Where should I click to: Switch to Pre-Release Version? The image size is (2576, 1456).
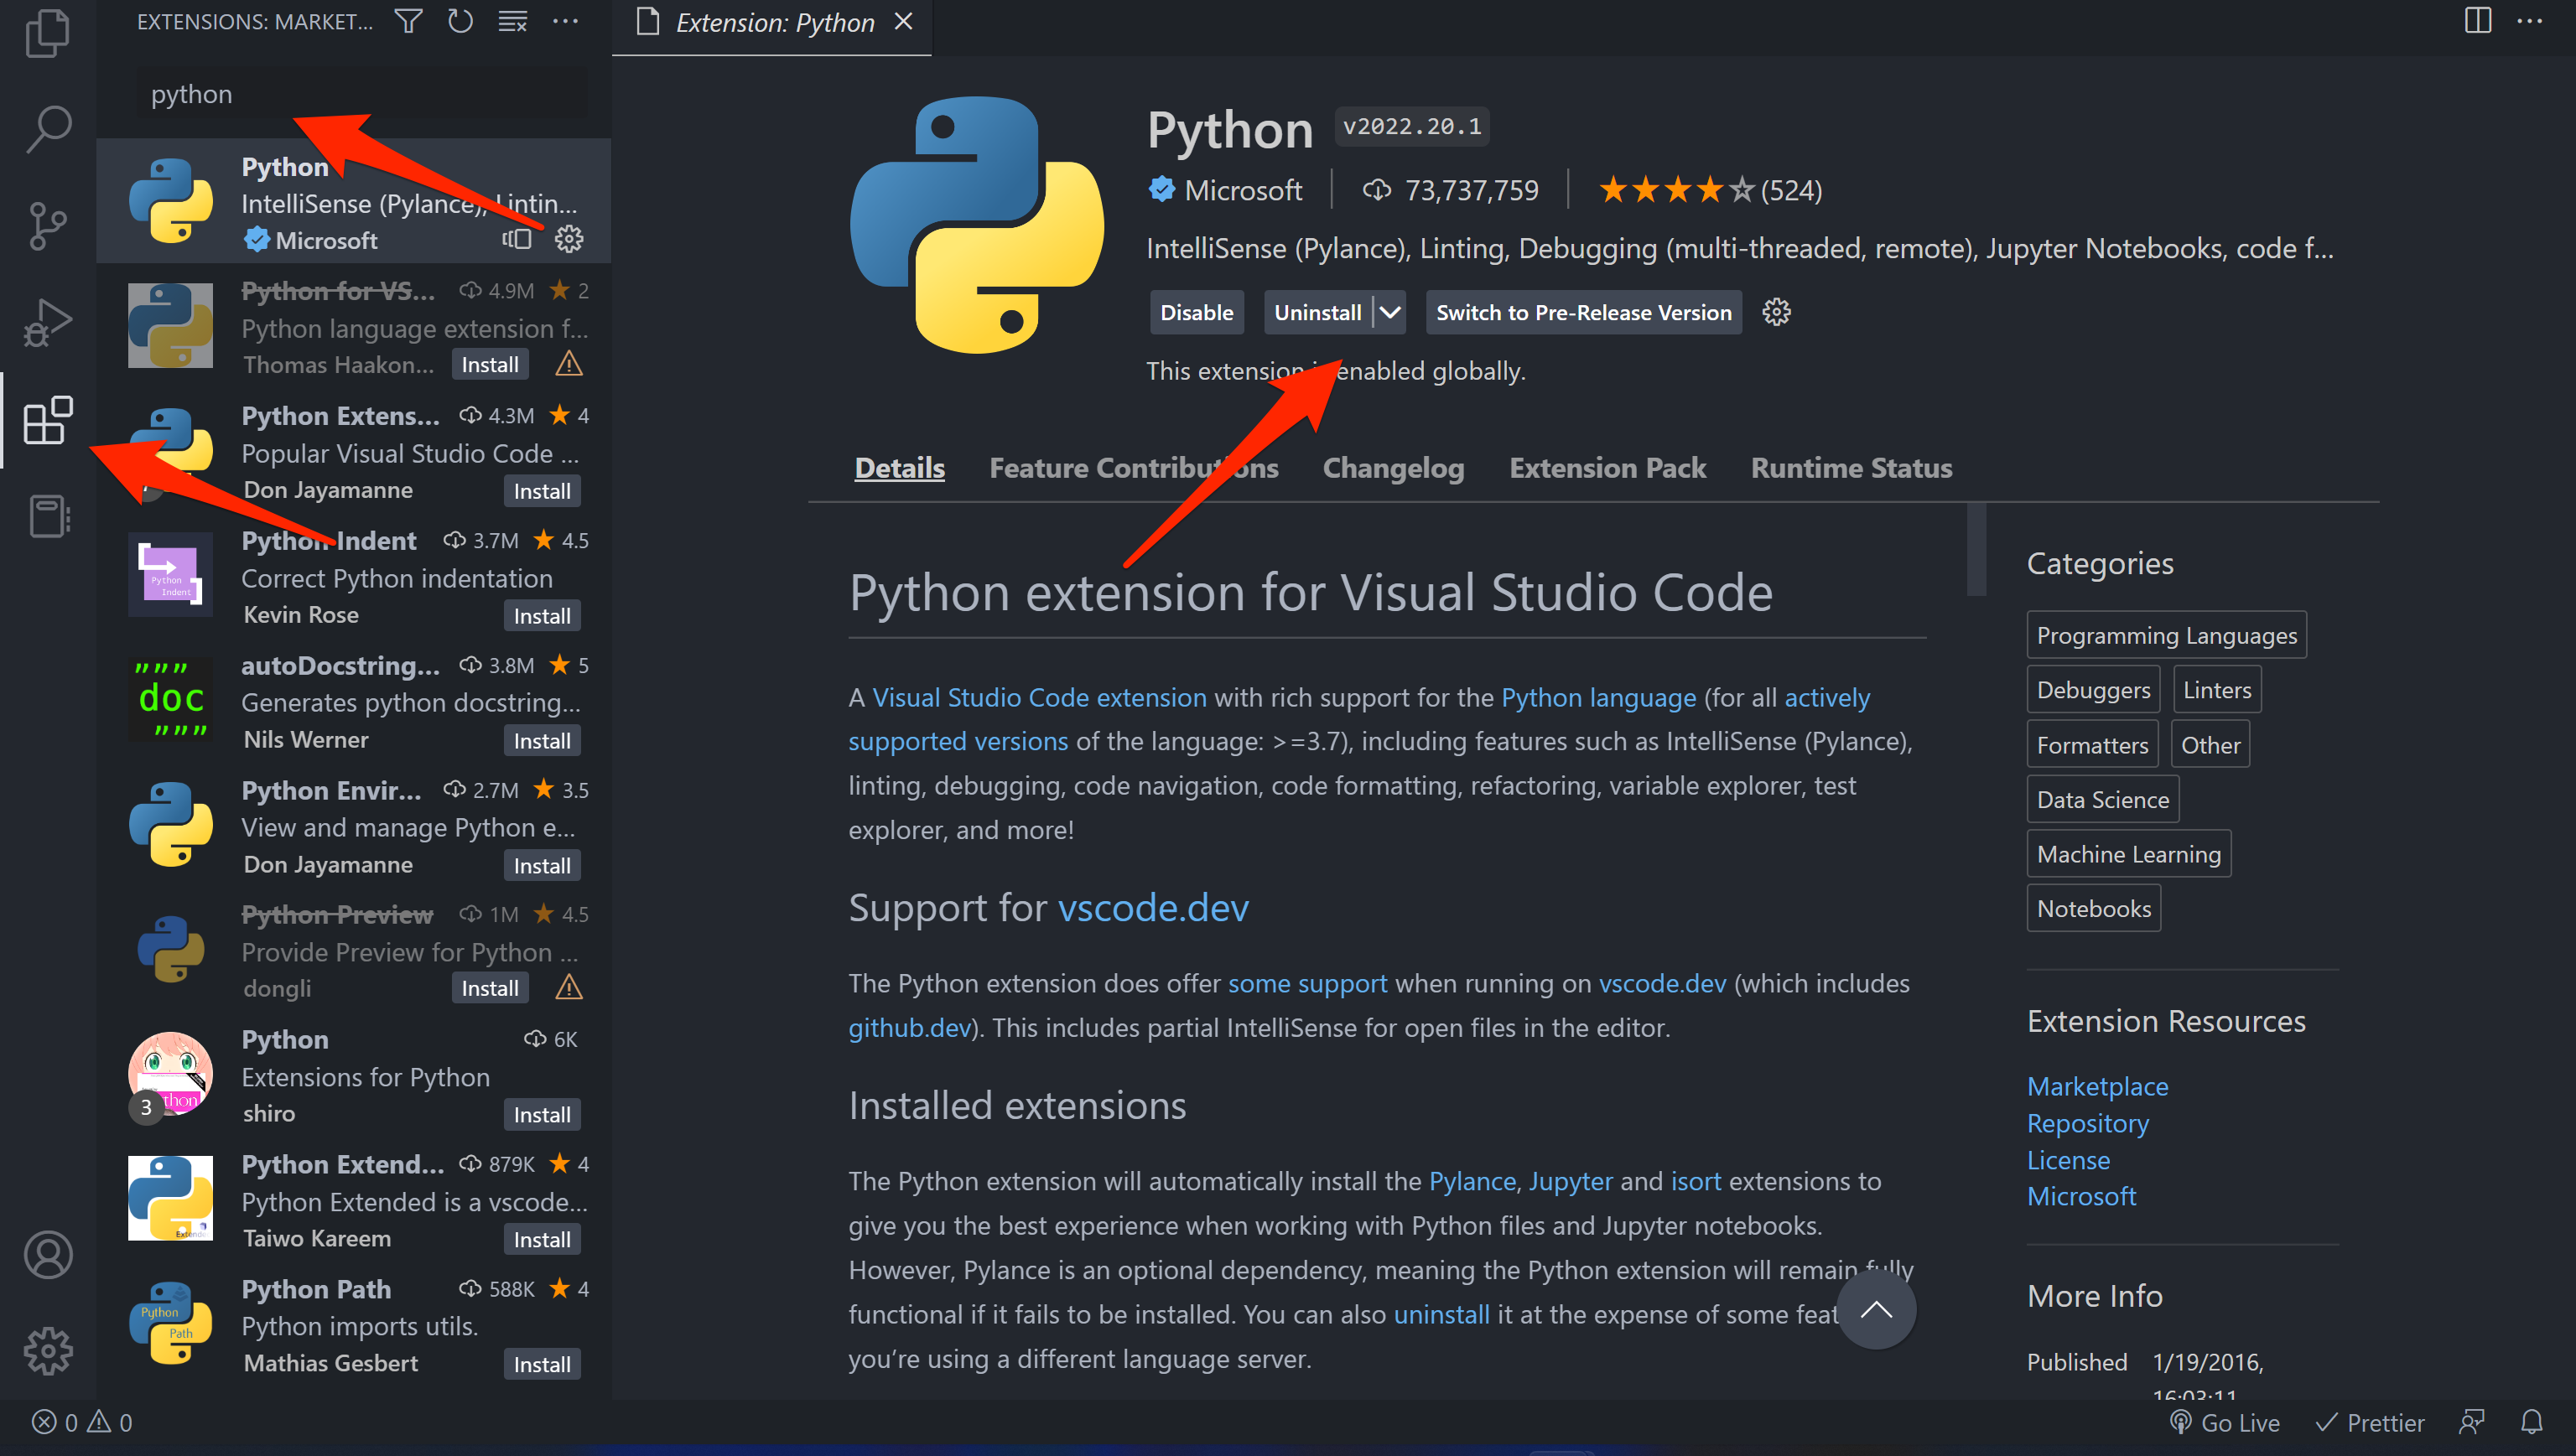[x=1582, y=313]
